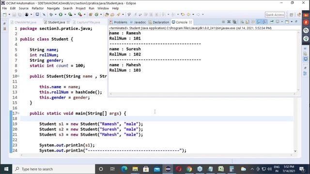Click the Last Edit Location arrow icon
Viewport: 310px width, 174px height.
point(183,14)
